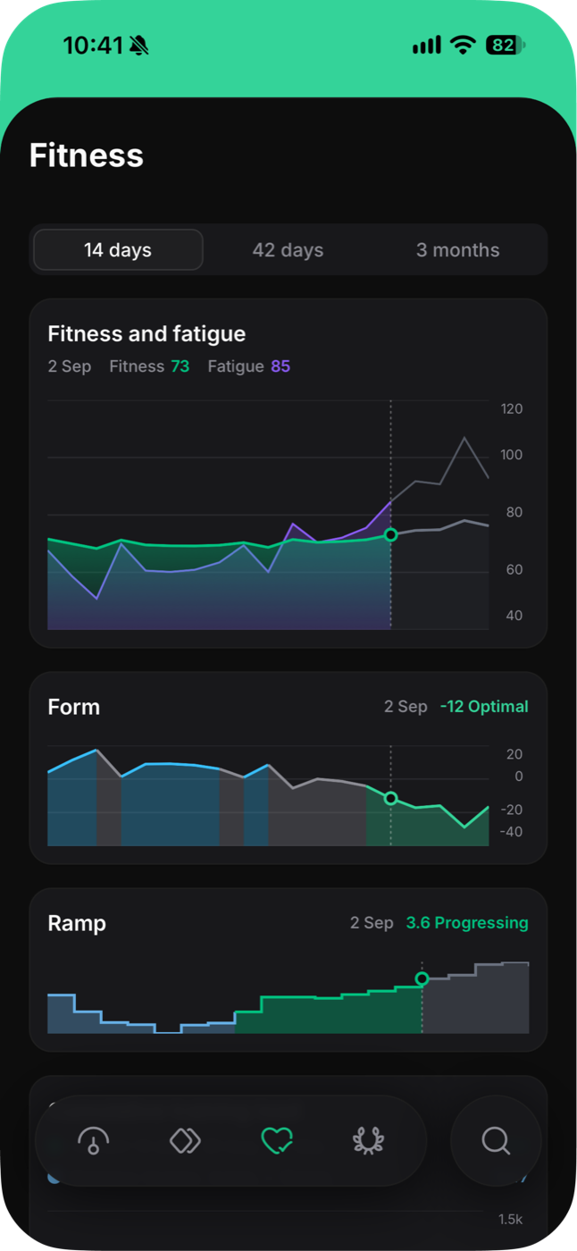
Task: Tap the -12 Optimal form status
Action: pyautogui.click(x=484, y=707)
